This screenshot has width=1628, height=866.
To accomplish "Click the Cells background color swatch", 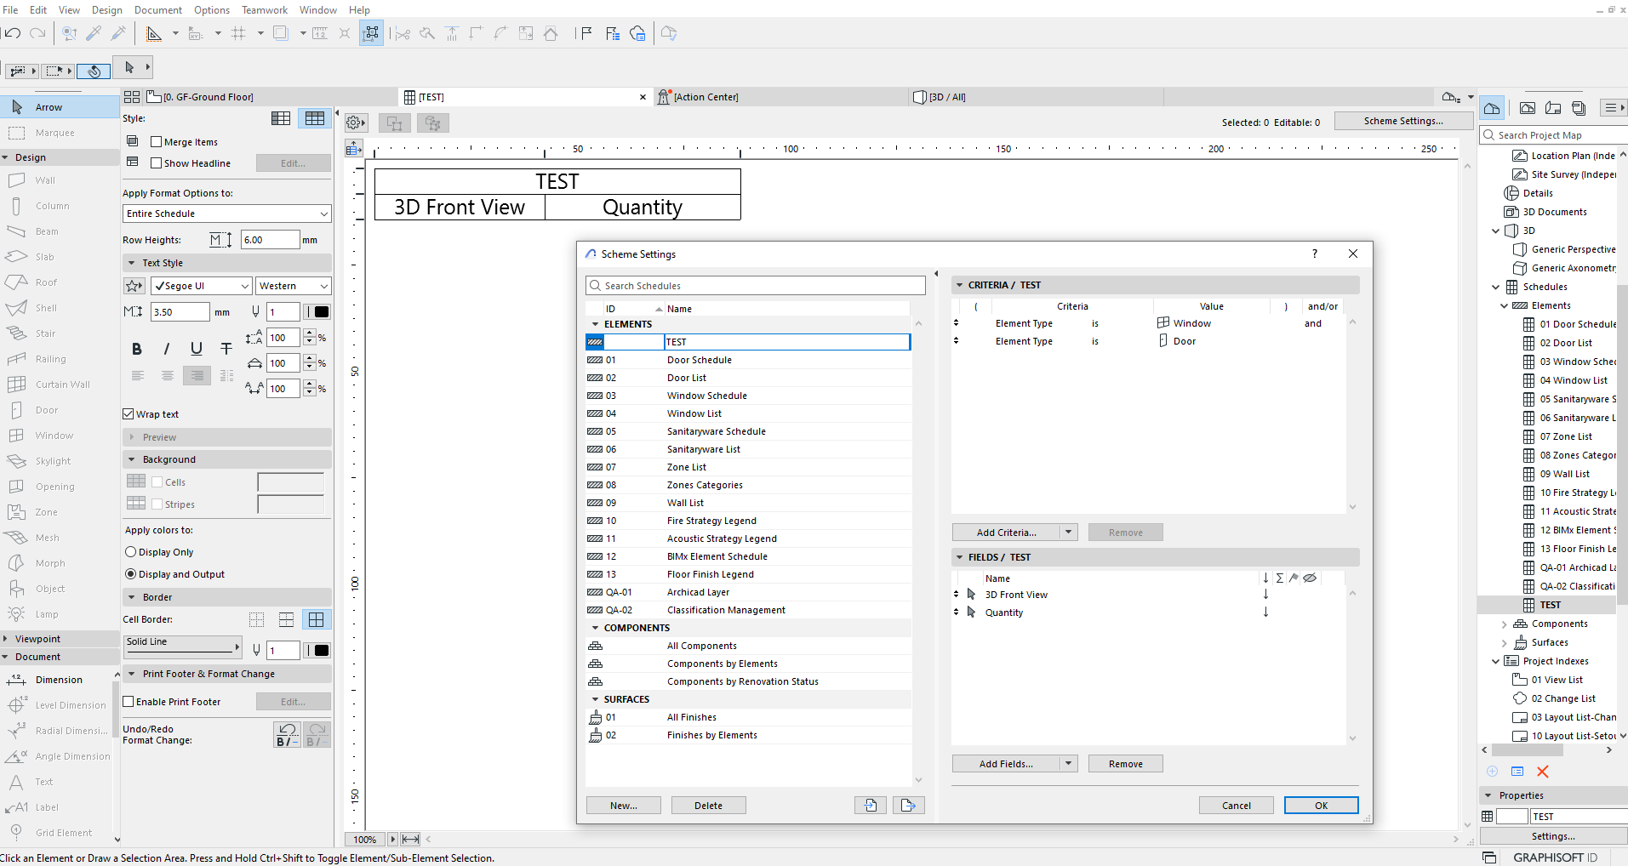I will (291, 482).
